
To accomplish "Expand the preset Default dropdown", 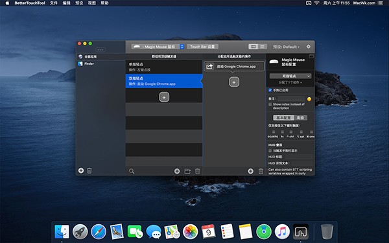I will point(286,47).
